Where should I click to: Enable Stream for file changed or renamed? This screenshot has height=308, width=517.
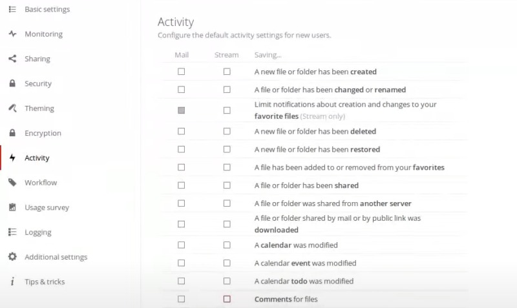227,90
